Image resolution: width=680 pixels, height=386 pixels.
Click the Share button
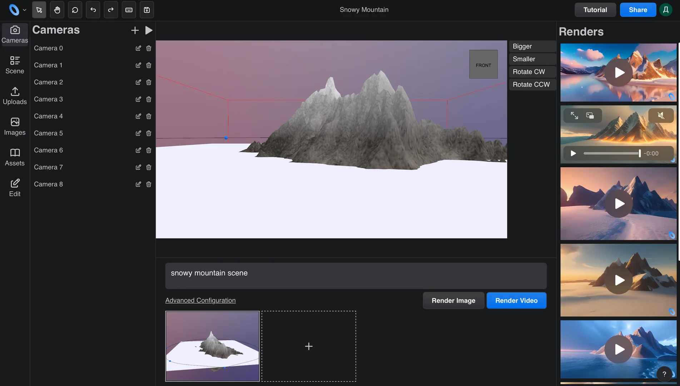(x=637, y=10)
